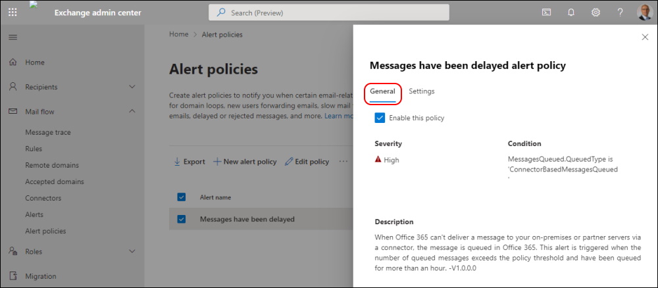The image size is (658, 288).
Task: Open Alert policies in sidebar
Action: pyautogui.click(x=45, y=231)
